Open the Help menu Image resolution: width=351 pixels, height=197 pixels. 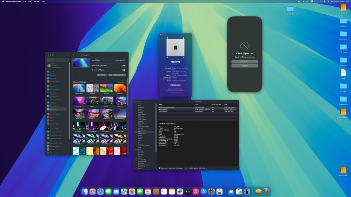(x=43, y=1)
